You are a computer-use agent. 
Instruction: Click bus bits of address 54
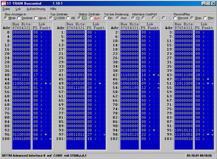(129, 88)
